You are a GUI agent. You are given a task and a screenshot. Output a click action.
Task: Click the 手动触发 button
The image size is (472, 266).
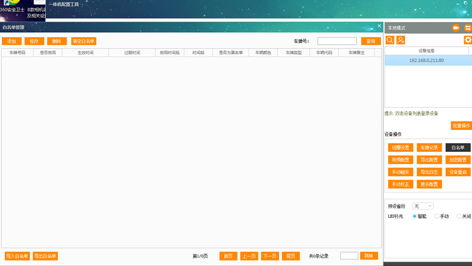(401, 172)
